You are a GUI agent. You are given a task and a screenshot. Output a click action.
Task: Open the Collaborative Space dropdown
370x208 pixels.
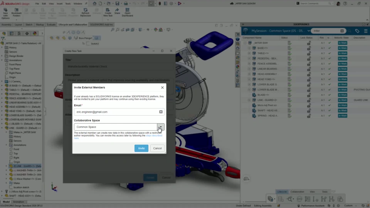161,127
